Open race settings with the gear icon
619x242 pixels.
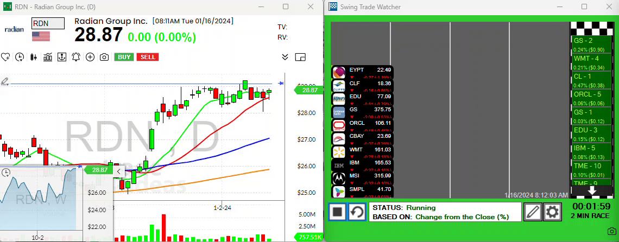[553, 212]
